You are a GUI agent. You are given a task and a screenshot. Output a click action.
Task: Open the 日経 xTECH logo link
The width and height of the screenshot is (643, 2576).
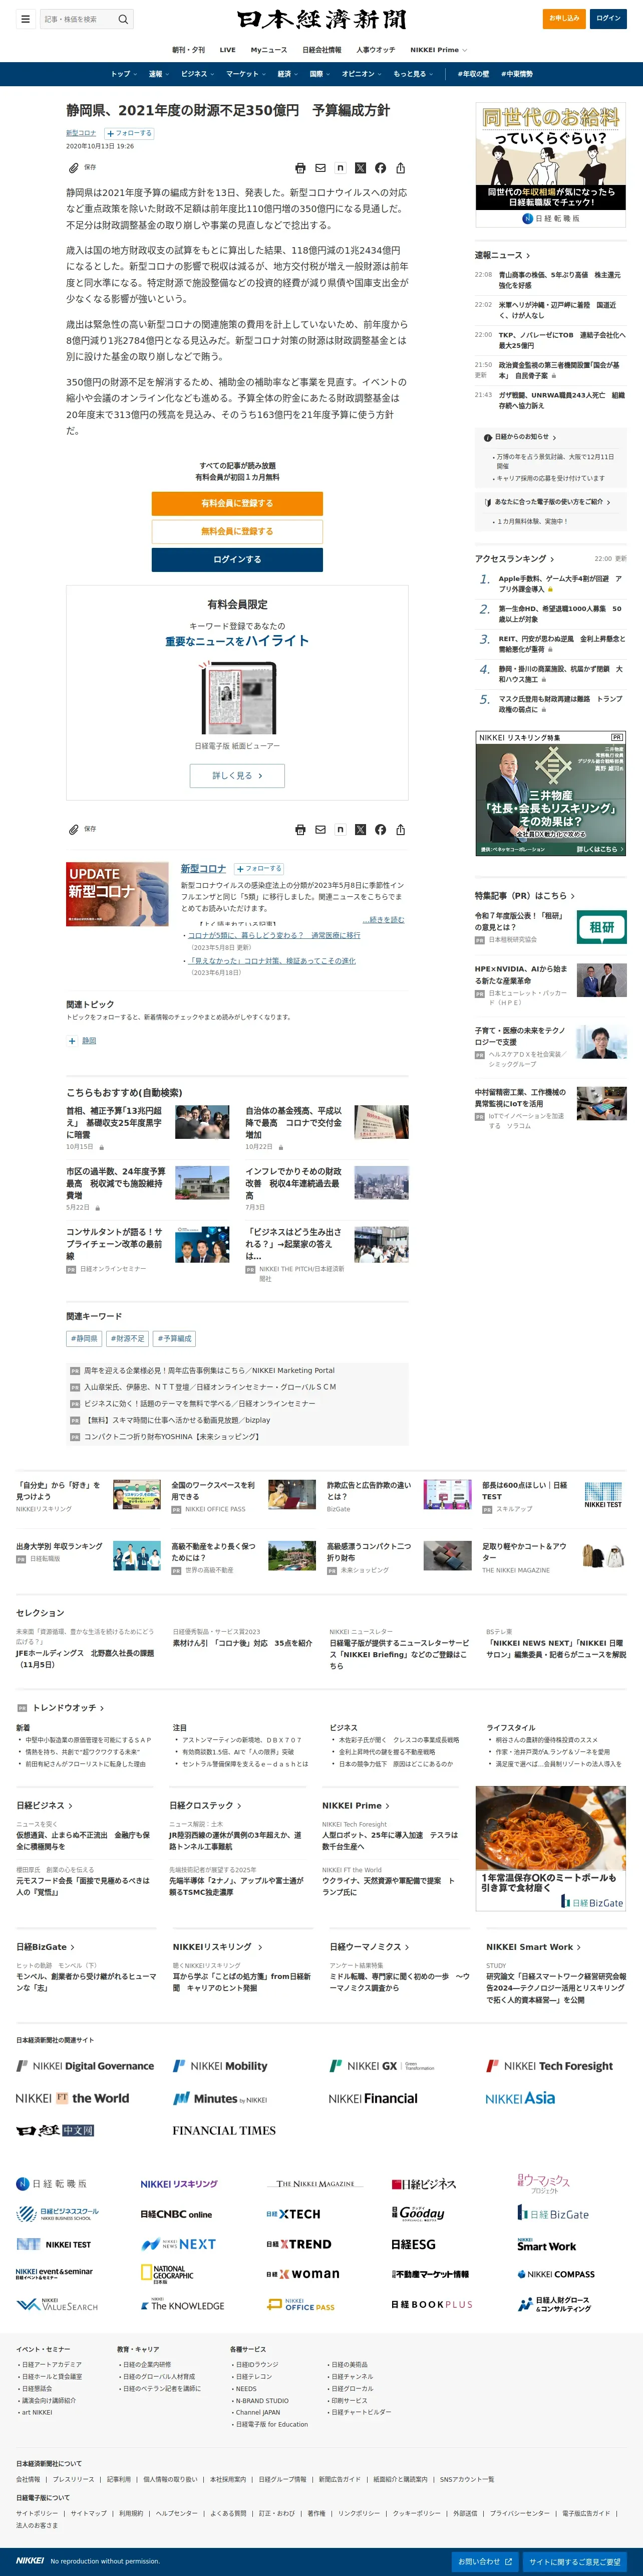(x=293, y=2214)
